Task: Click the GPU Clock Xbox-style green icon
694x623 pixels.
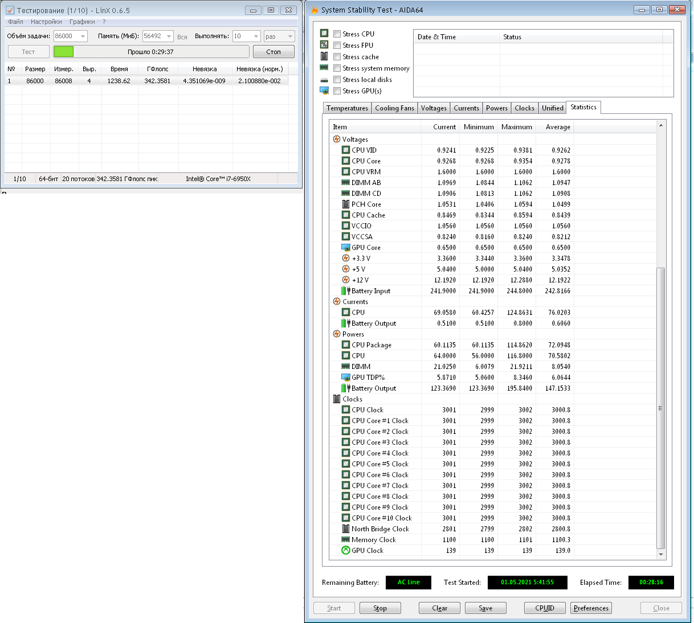Action: pos(346,550)
